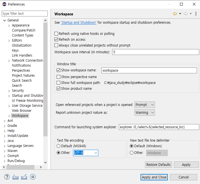Select Web Browser in the tree
Image resolution: width=200 pixels, height=184 pixels.
tap(22, 110)
